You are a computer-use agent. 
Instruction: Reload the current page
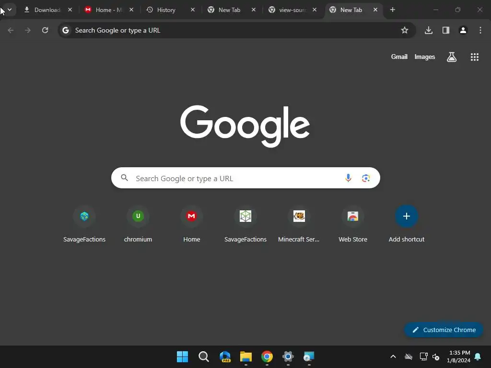45,30
